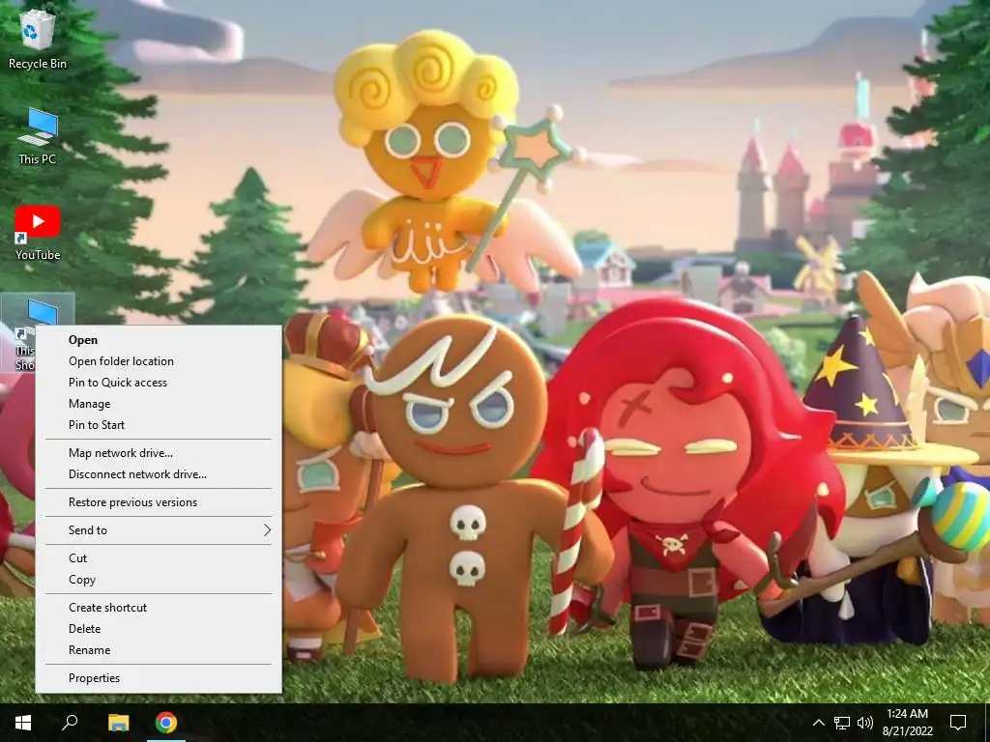Choose Delete from the context menu
The height and width of the screenshot is (742, 990).
[158, 628]
